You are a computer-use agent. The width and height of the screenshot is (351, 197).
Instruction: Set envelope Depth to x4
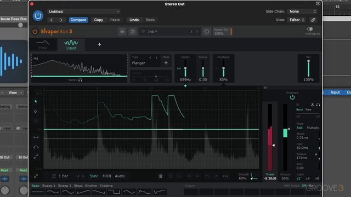click(x=308, y=178)
